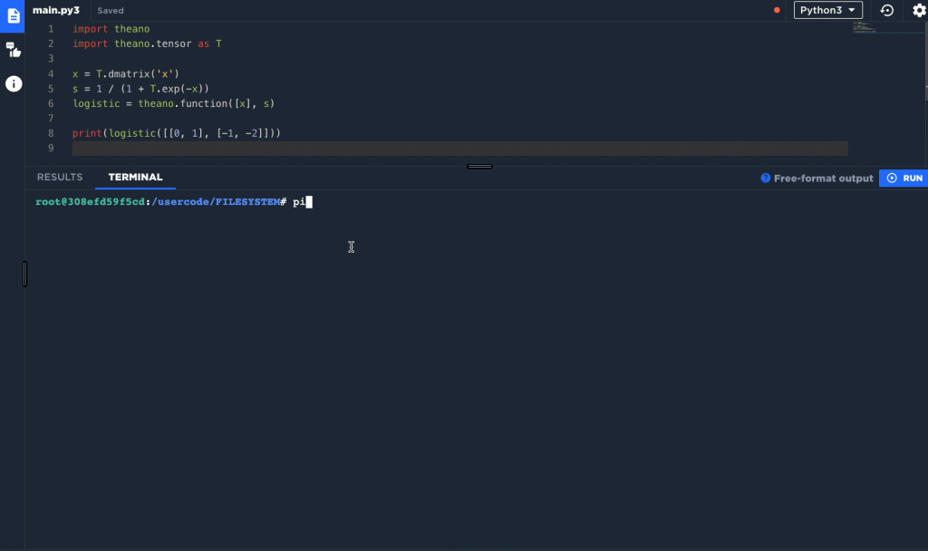Click the red recording status dot

pos(777,10)
